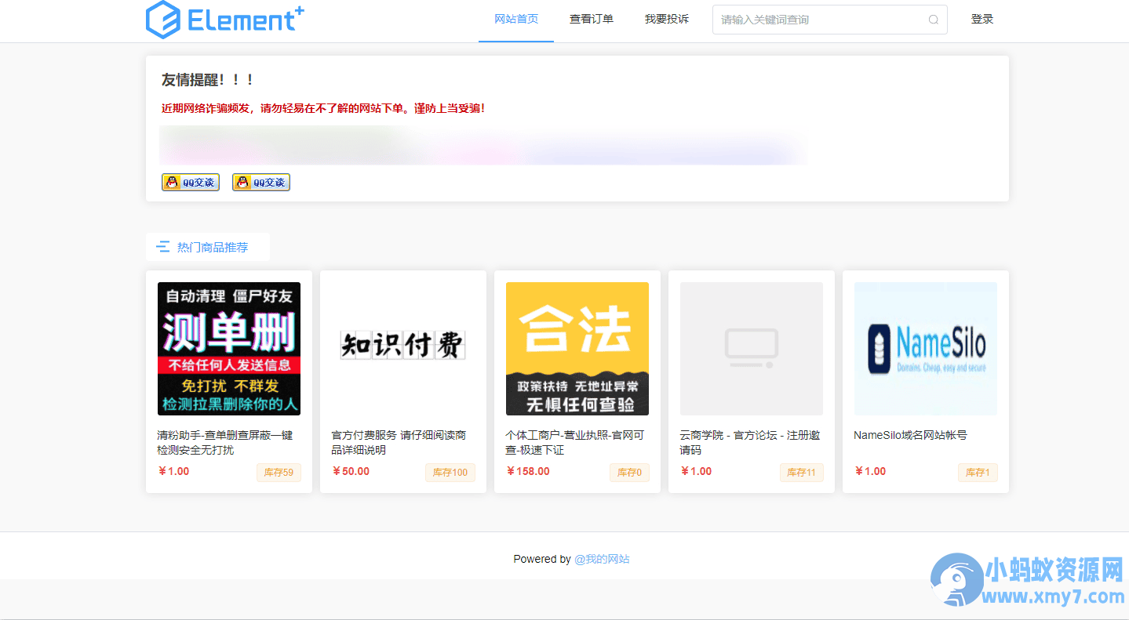Open the 测单删 product thumbnail
Image resolution: width=1129 pixels, height=620 pixels.
pos(229,349)
